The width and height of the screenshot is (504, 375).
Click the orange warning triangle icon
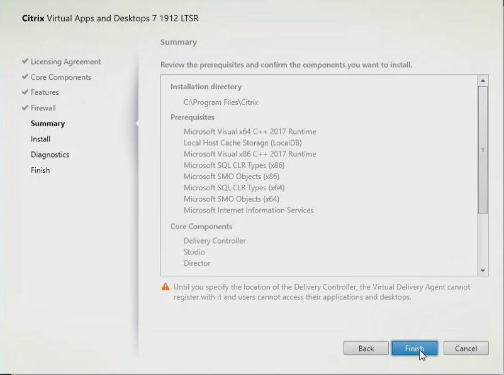point(165,287)
